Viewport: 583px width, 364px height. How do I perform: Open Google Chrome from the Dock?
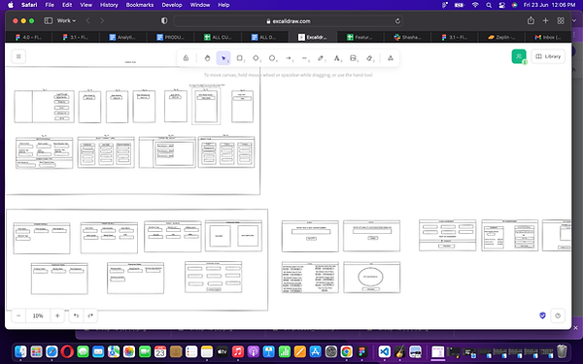(346, 351)
